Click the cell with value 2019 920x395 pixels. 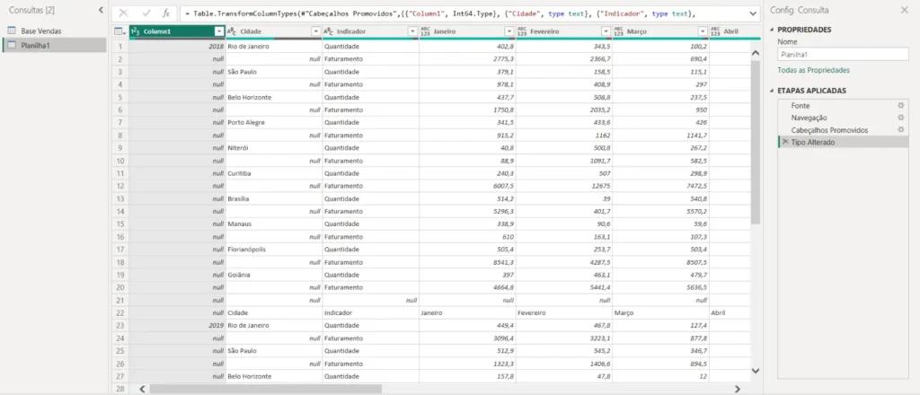[x=177, y=325]
